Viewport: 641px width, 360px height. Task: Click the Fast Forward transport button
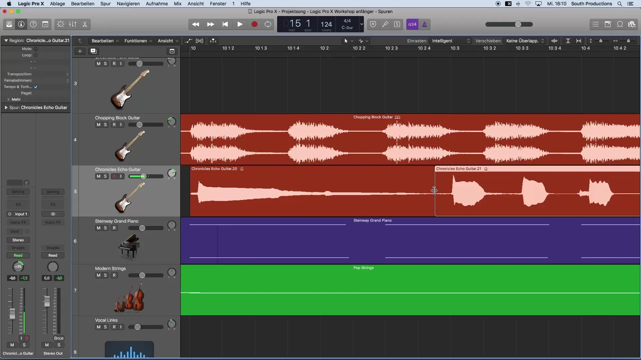(x=210, y=24)
